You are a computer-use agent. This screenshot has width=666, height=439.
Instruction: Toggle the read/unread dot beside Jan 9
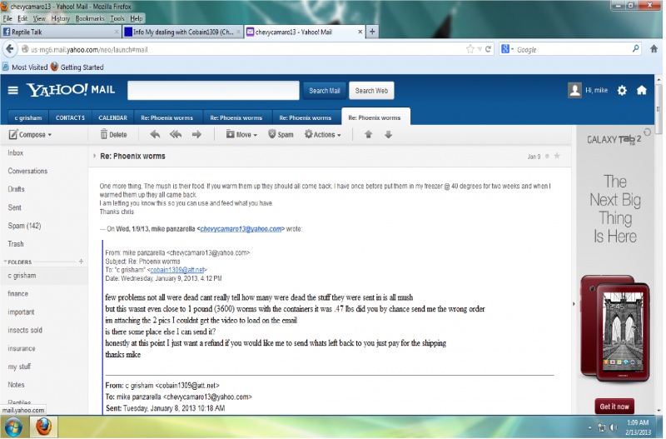click(x=547, y=157)
